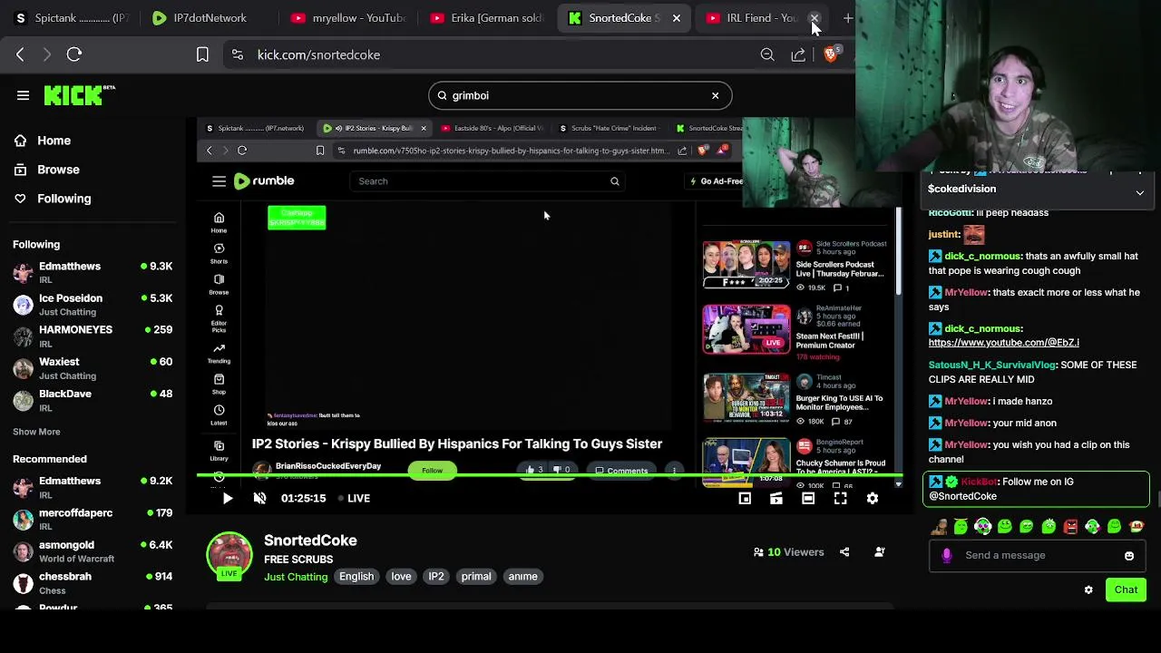Open BlackDave channel in Following list

coord(93,400)
